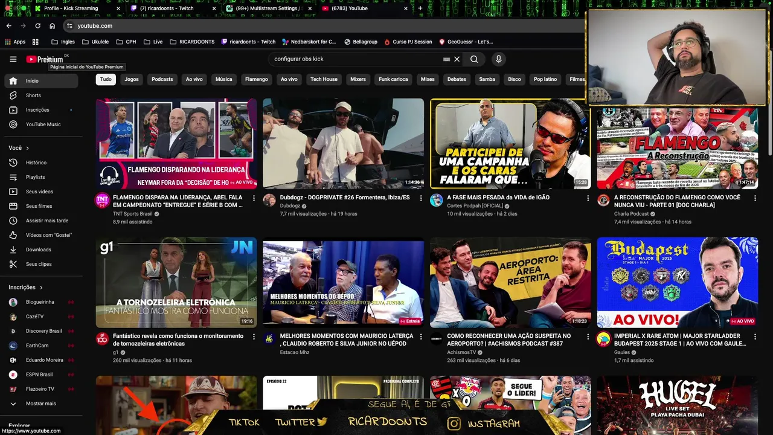Open Cortes Podpah [OFICIAL] channel name
Viewport: 773px width, 435px height.
tap(475, 205)
